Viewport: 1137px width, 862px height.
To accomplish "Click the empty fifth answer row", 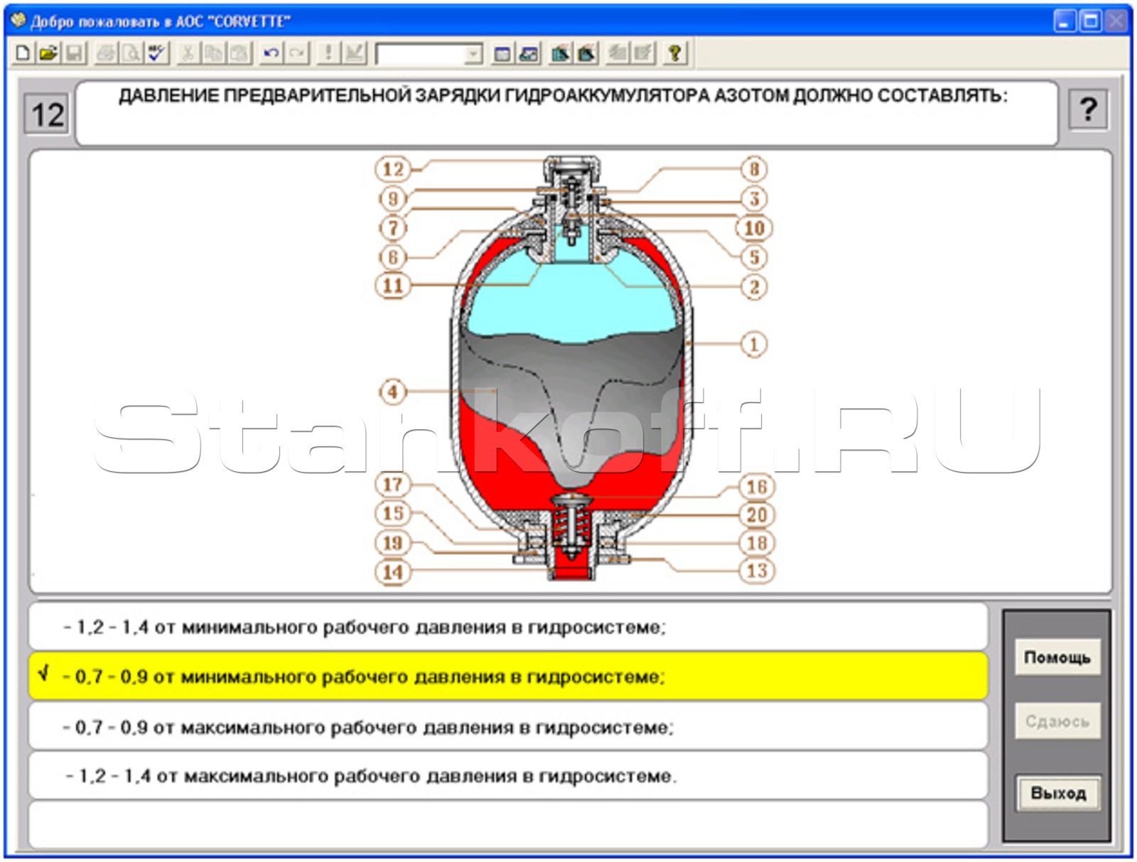I will (507, 824).
